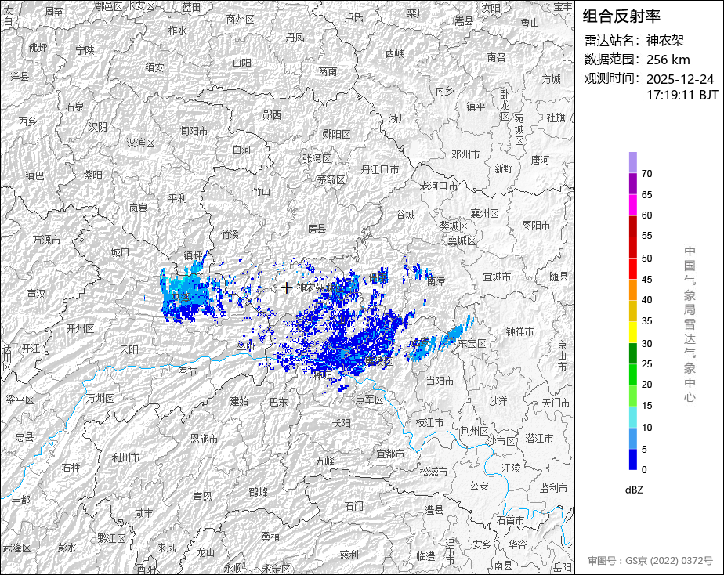Click the '旬阳市' map label
The width and height of the screenshot is (724, 575).
pos(194,131)
